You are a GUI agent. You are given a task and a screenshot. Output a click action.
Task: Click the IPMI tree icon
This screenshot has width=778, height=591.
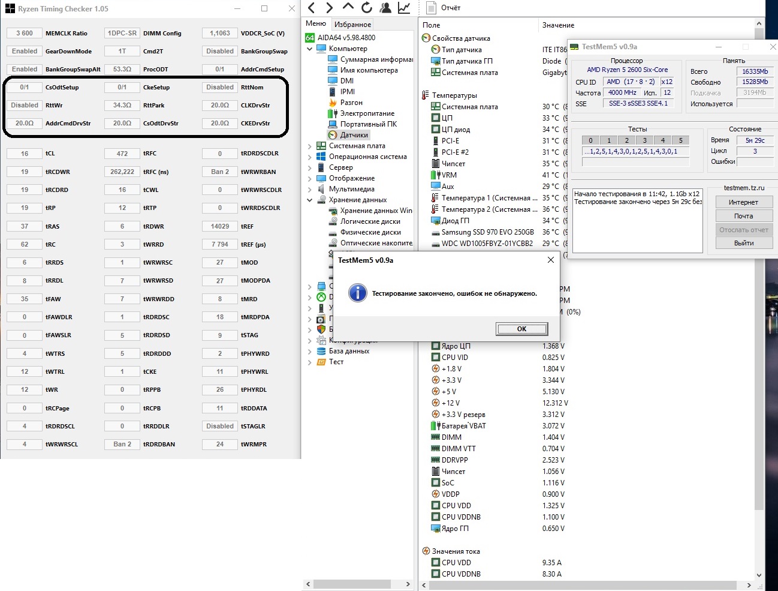point(333,92)
